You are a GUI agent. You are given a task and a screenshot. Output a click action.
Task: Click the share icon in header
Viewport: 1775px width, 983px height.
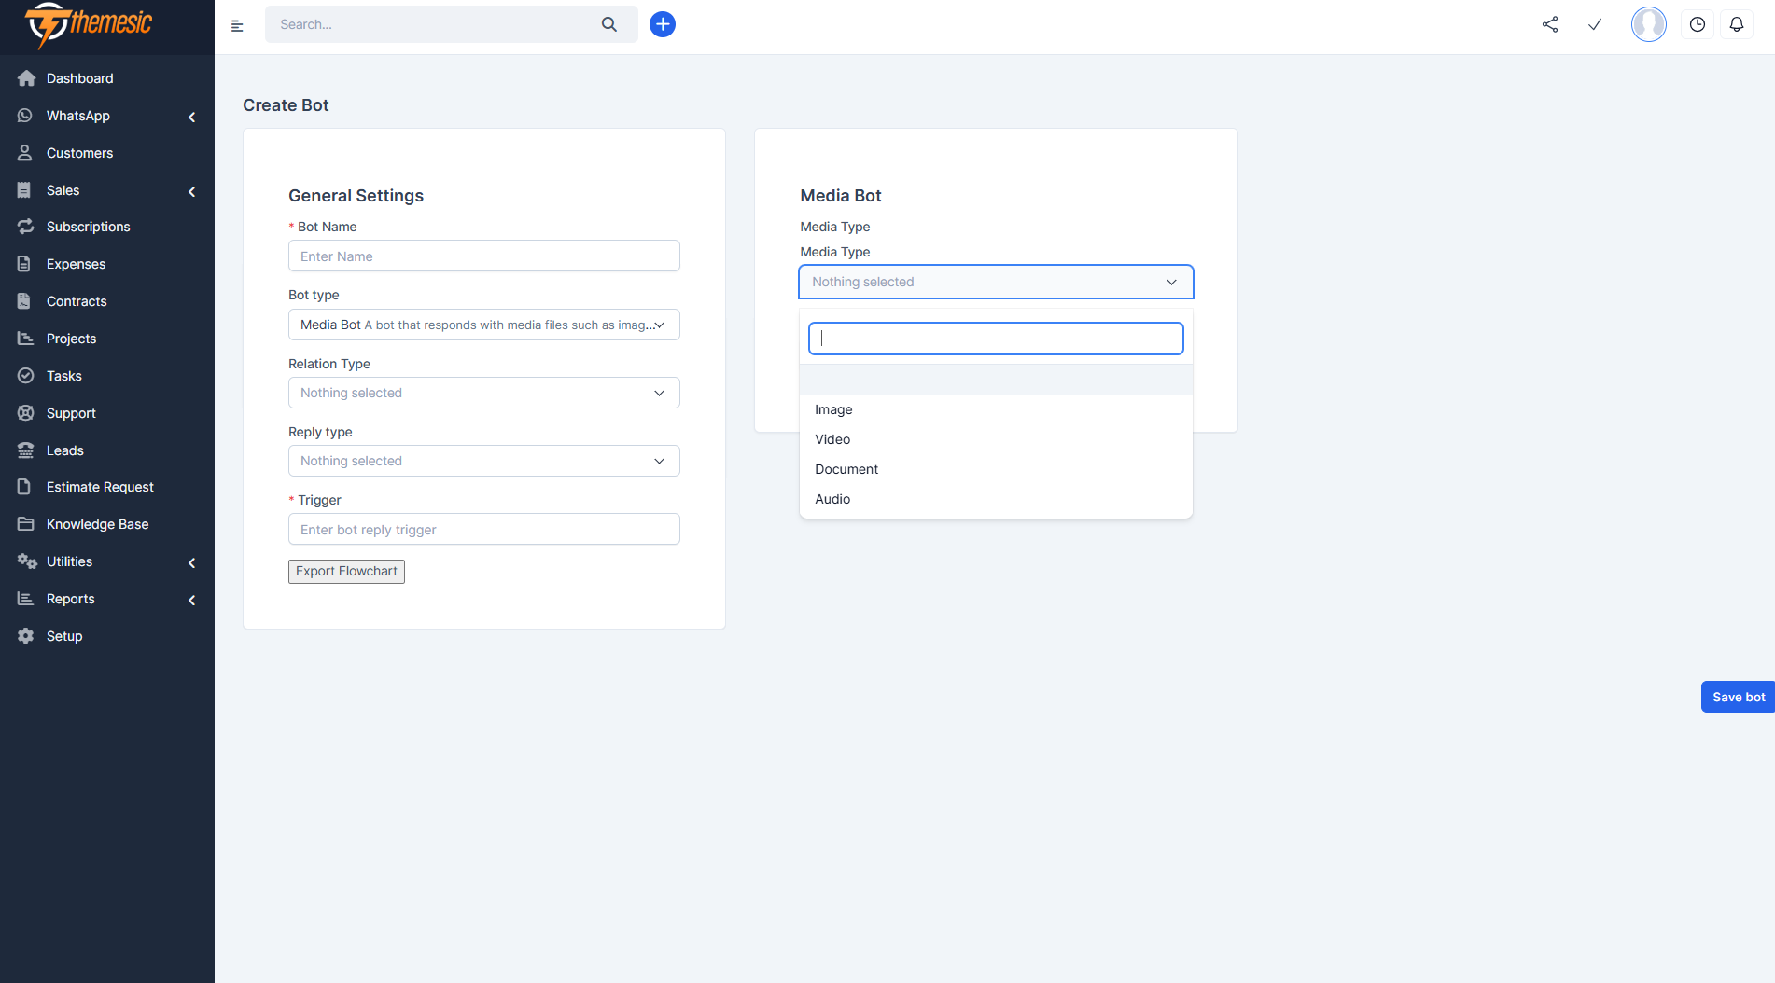point(1550,24)
